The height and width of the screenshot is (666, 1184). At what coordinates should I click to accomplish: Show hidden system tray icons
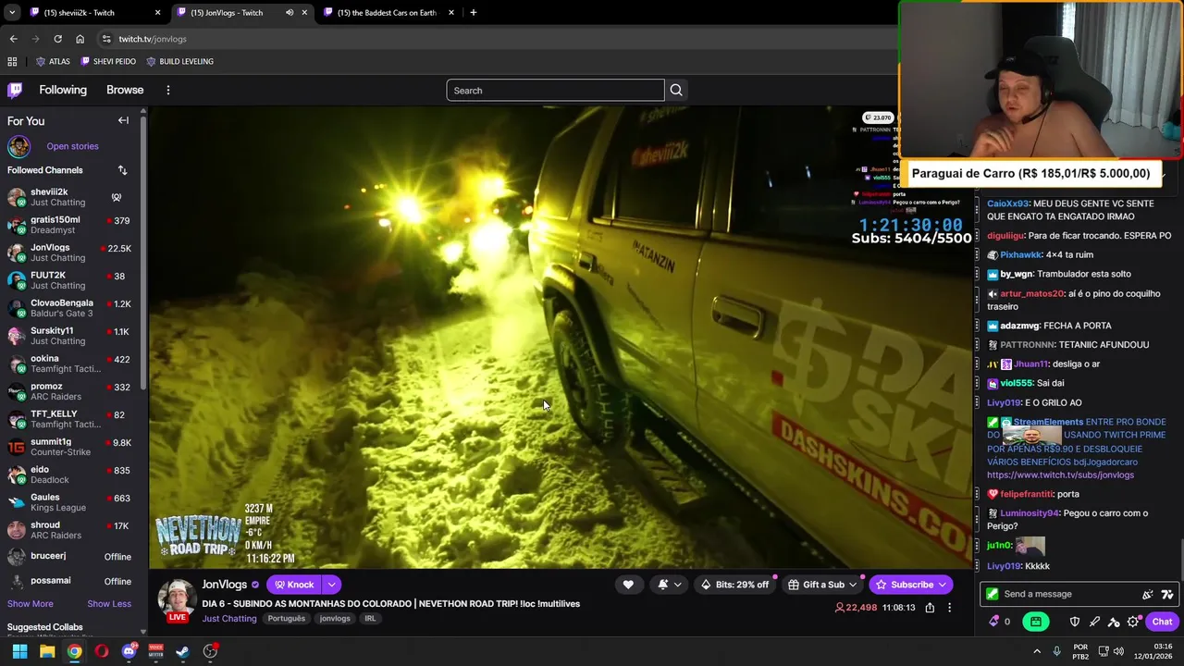pyautogui.click(x=1037, y=651)
